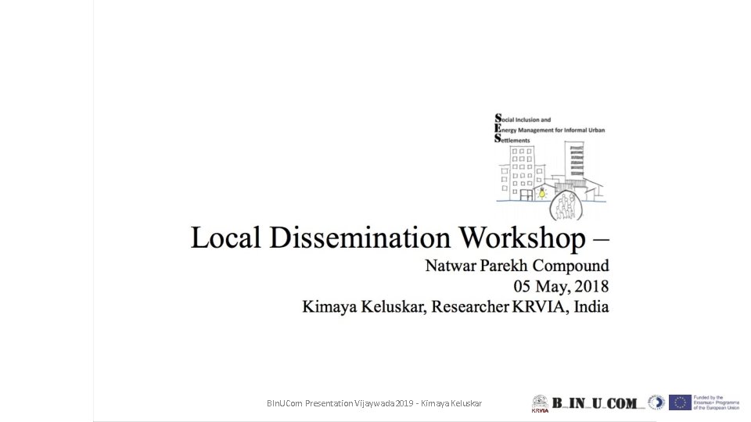The height and width of the screenshot is (422, 751).
Task: Click the footer text 'BInUCom Presentation Vijaywada 2019'
Action: click(340, 403)
